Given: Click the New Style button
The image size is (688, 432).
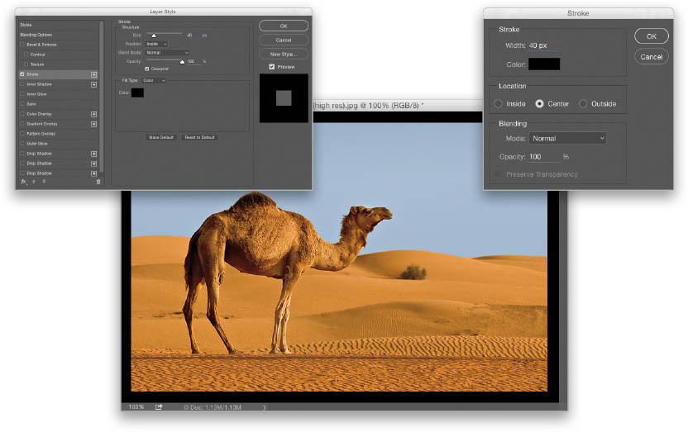Looking at the screenshot, I should tap(283, 54).
